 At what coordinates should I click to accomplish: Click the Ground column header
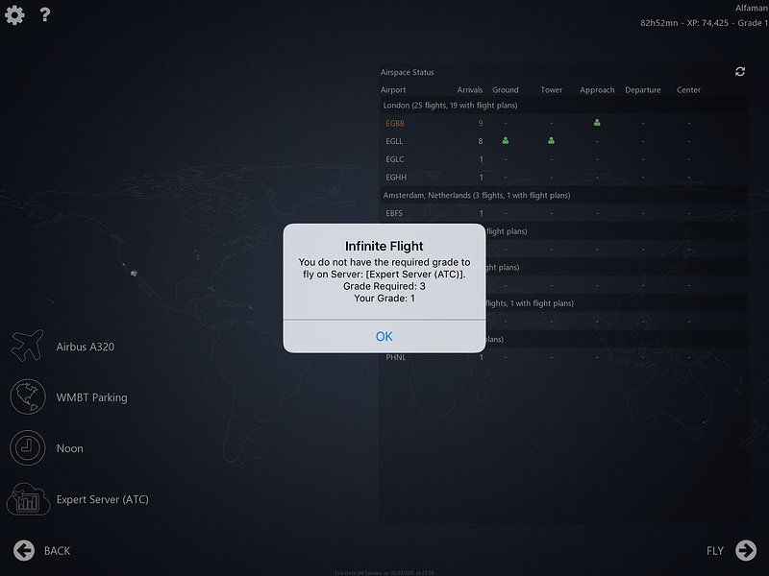[x=506, y=90]
